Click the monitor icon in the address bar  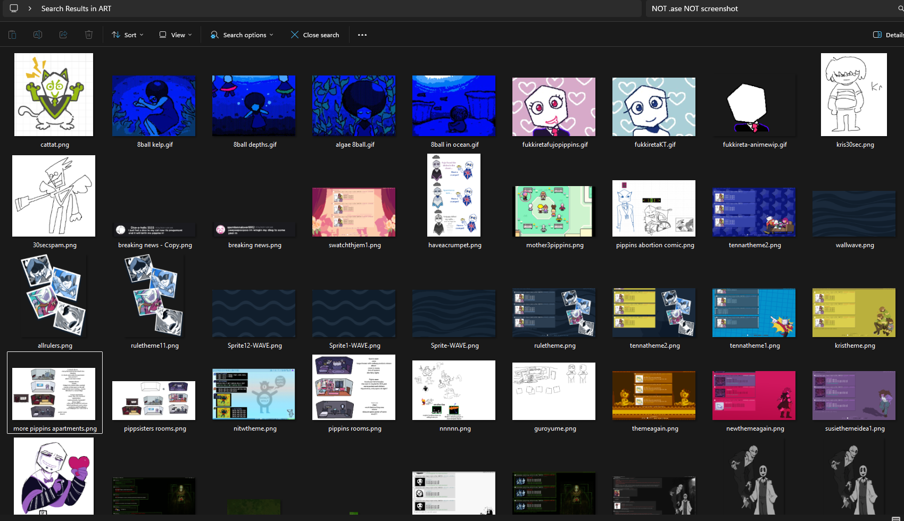pos(14,9)
